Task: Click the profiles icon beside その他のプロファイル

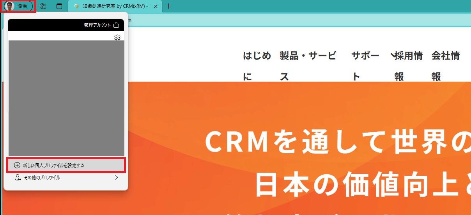Action: point(17,178)
